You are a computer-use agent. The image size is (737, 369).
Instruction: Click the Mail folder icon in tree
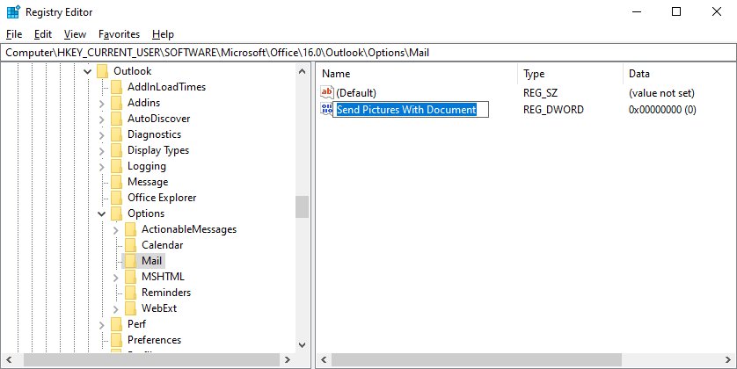point(130,261)
